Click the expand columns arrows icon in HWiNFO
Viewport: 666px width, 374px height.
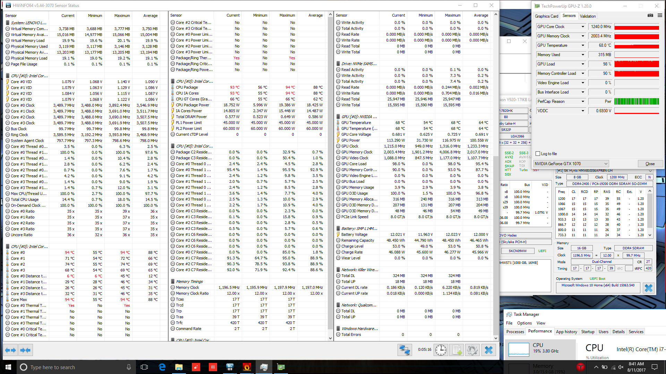[x=10, y=350]
